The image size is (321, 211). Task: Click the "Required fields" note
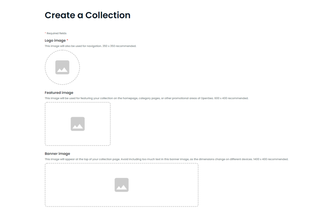click(x=56, y=33)
